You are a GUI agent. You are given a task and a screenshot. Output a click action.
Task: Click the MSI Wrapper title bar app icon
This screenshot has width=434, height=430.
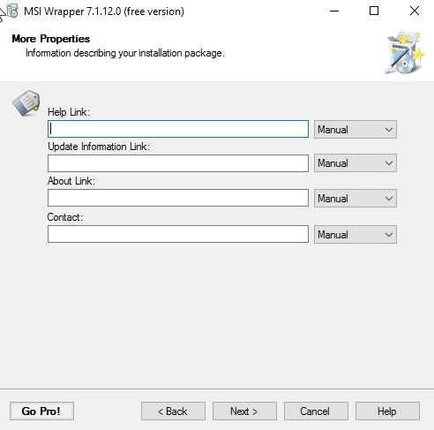click(12, 11)
